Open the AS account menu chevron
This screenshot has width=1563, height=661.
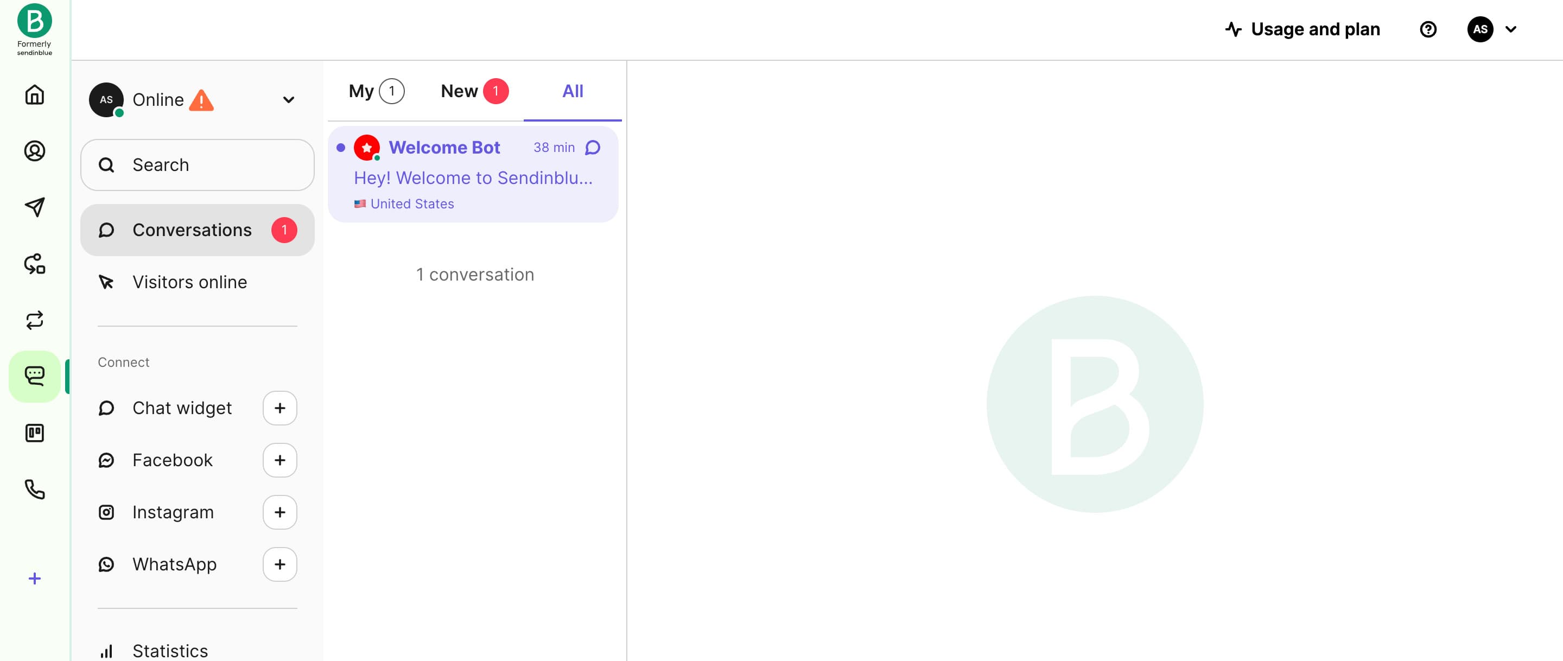click(1510, 29)
